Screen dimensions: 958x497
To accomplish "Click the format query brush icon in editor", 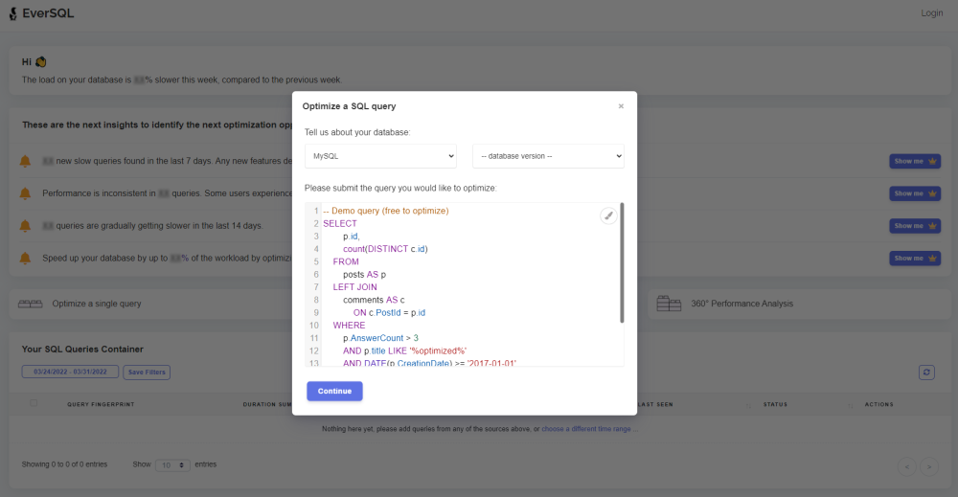I will pyautogui.click(x=608, y=215).
